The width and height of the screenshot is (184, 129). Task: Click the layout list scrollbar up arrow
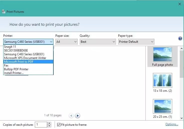(181, 48)
